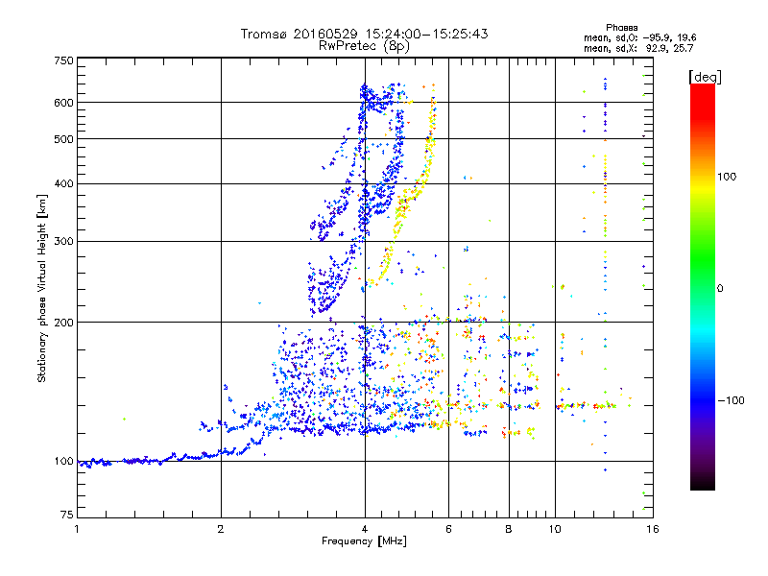768x576 pixels.
Task: Click the '[deg]' colorbar label
Action: pos(705,77)
